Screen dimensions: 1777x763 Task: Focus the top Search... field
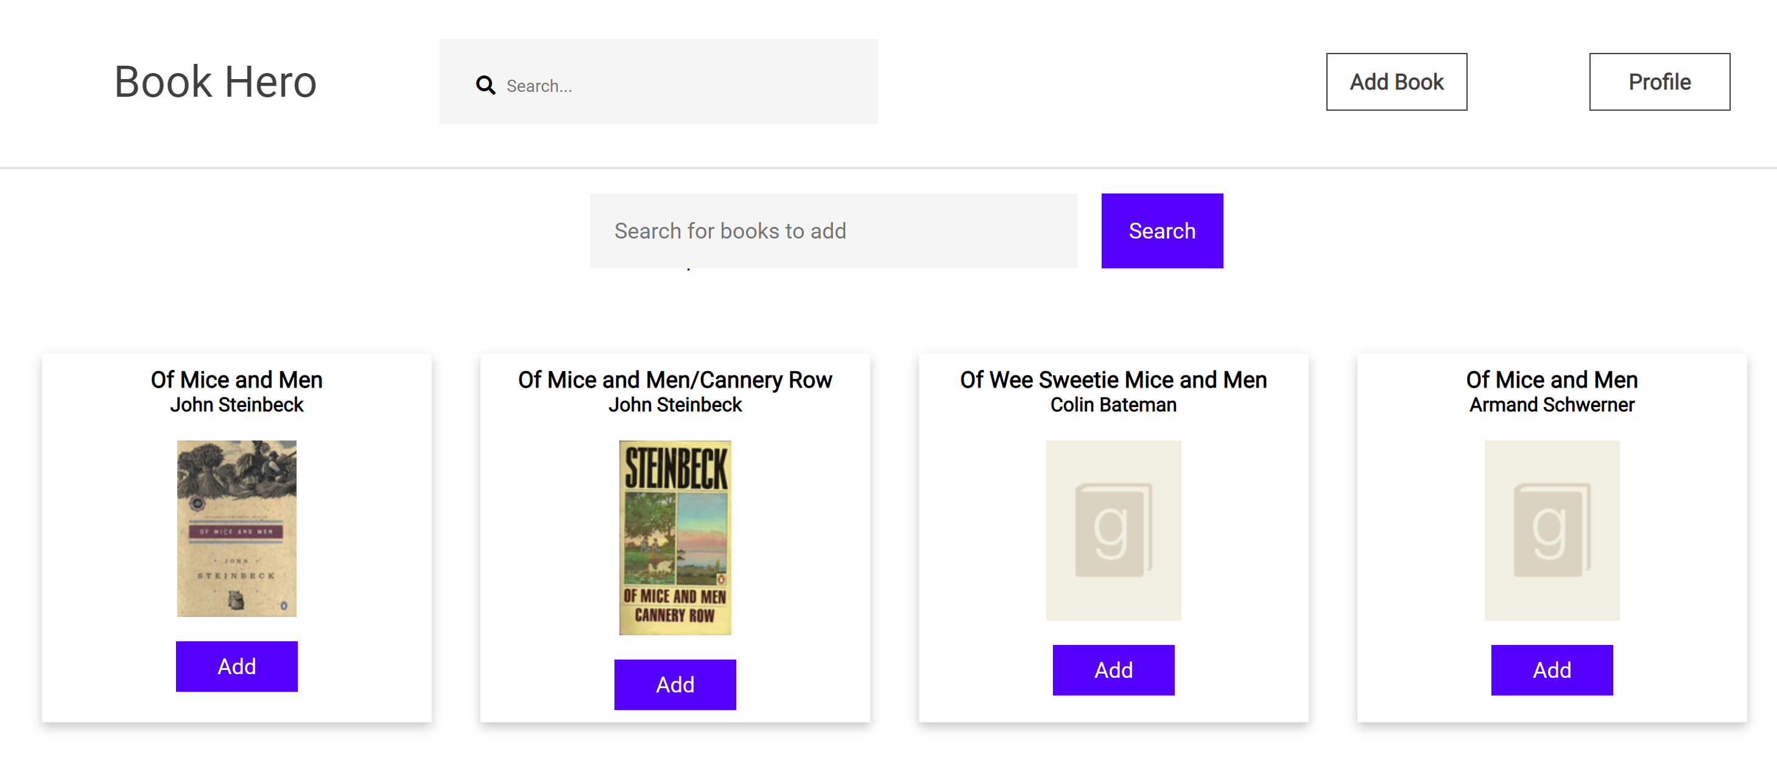[683, 85]
